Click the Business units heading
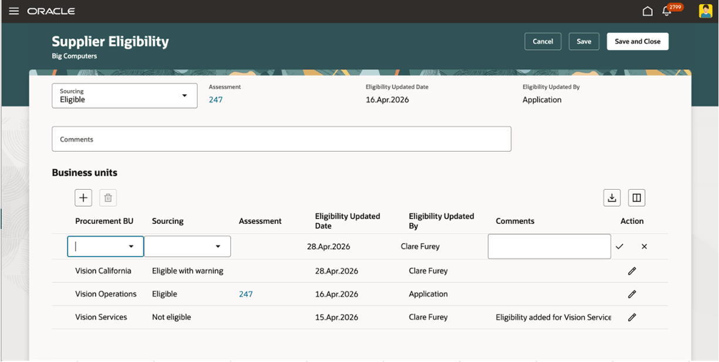 [84, 173]
